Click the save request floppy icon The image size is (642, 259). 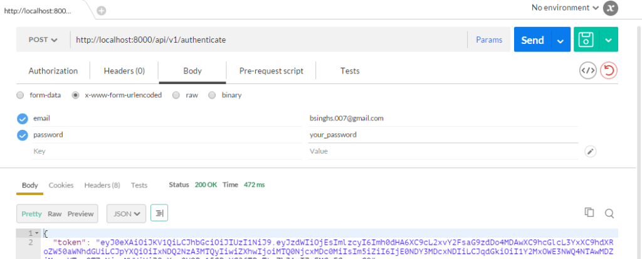coord(586,40)
